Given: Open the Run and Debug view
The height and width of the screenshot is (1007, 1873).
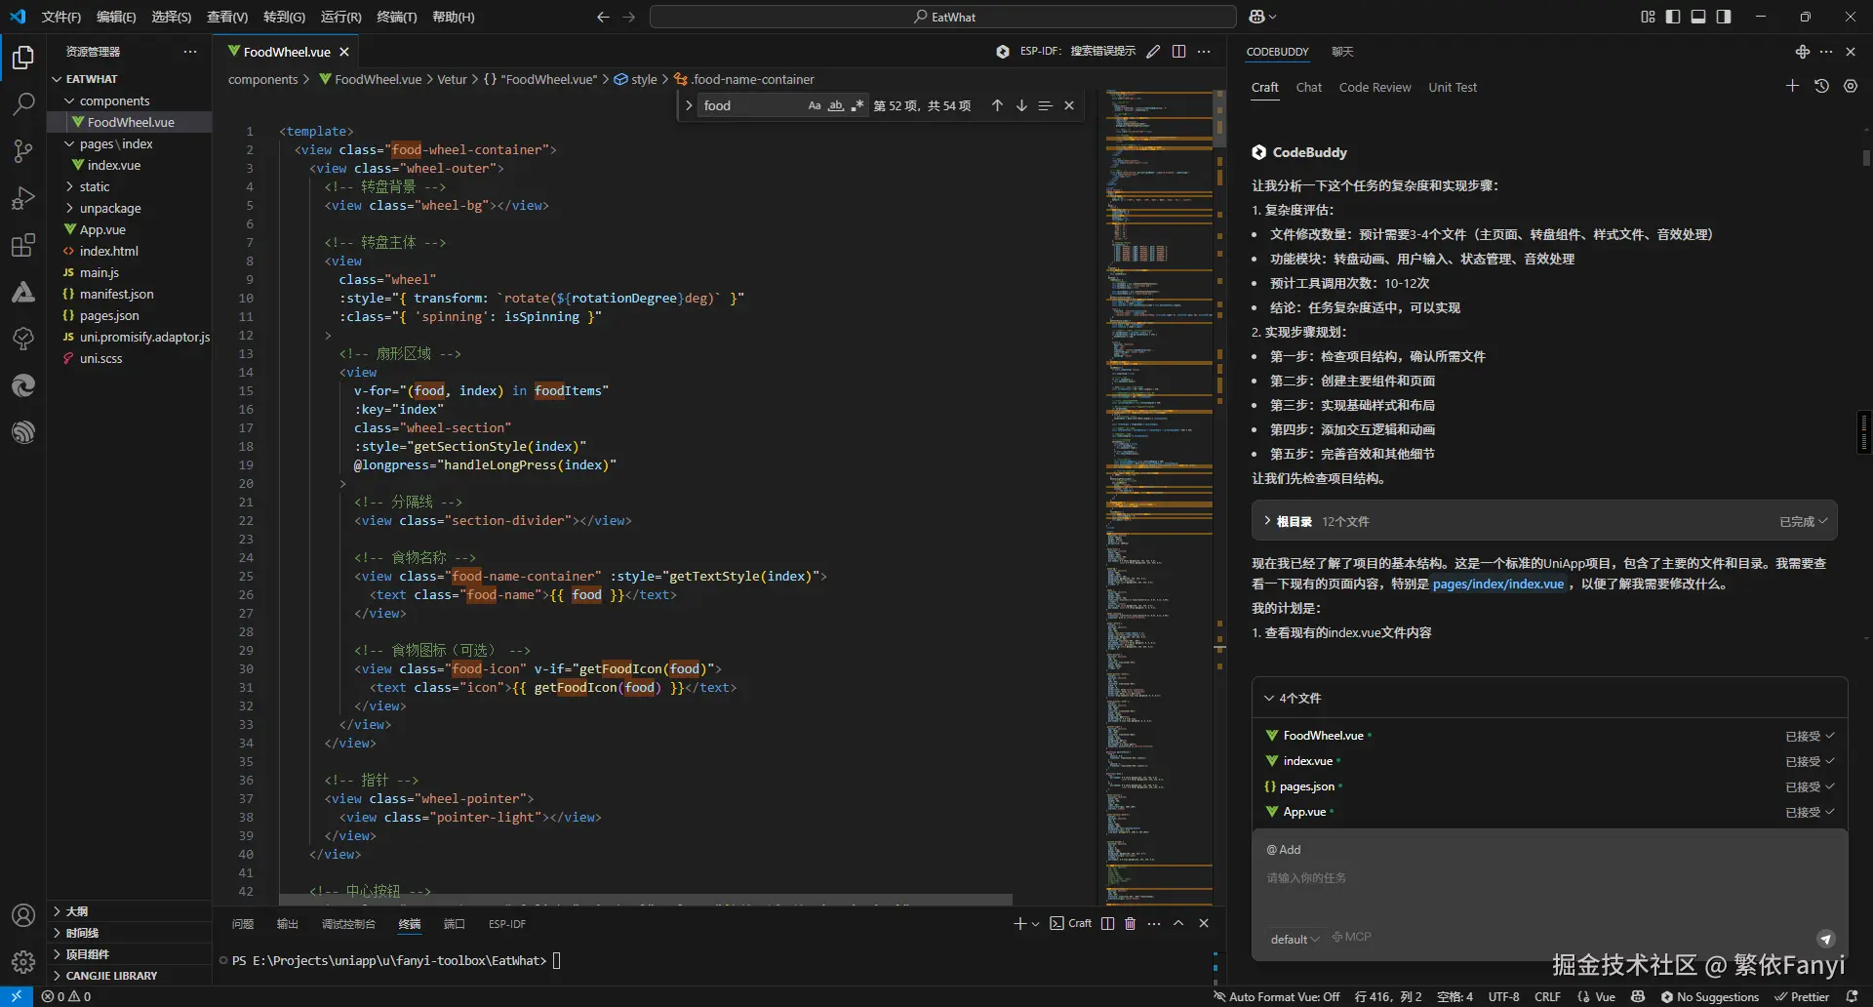Looking at the screenshot, I should point(23,198).
